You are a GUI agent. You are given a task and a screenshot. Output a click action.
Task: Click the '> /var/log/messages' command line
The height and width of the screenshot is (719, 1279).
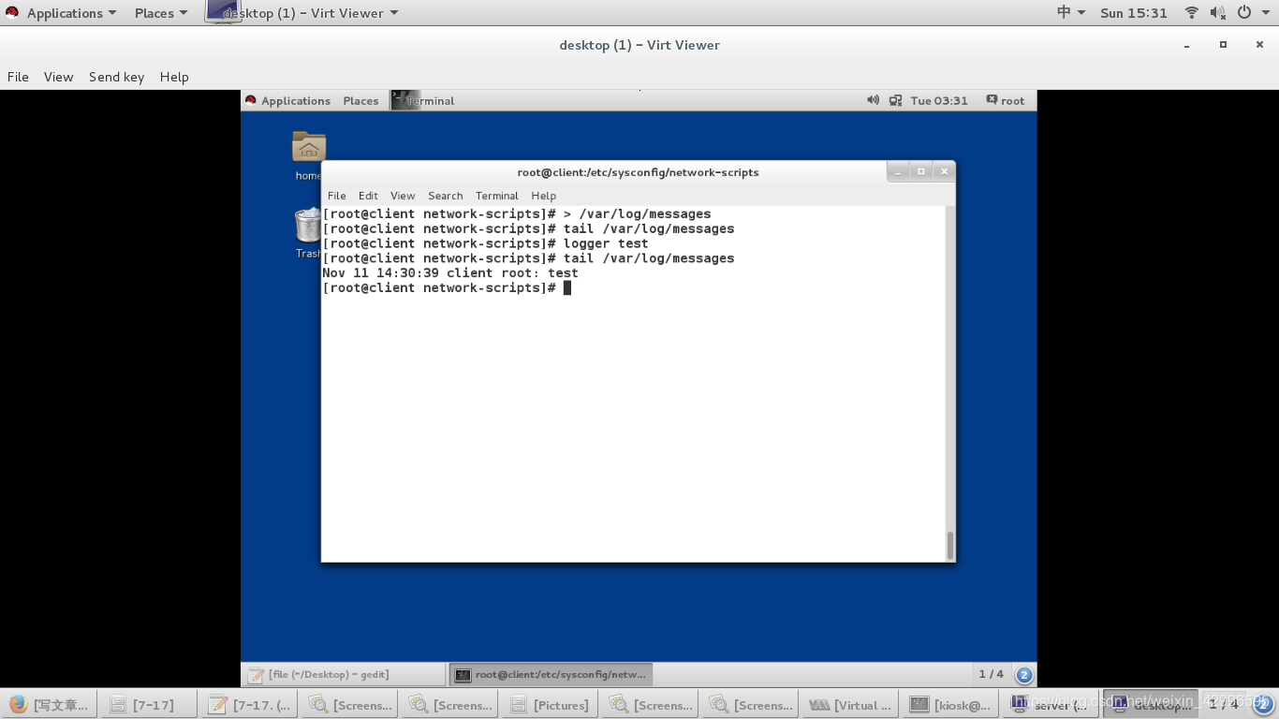point(517,213)
